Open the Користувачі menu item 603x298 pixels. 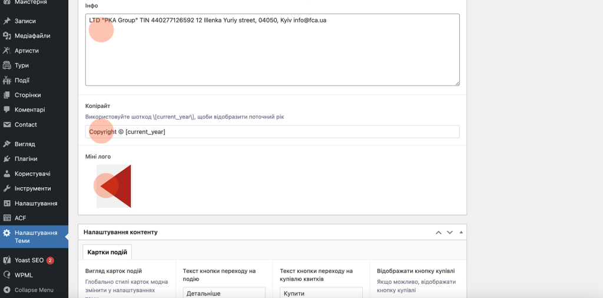(x=32, y=174)
